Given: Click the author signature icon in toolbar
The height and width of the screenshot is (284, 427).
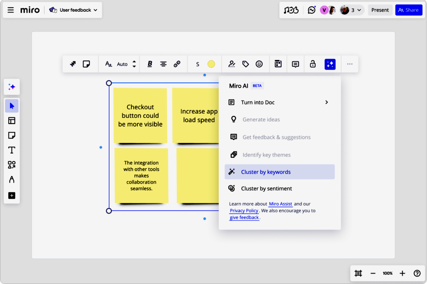Looking at the screenshot, I should (x=232, y=64).
